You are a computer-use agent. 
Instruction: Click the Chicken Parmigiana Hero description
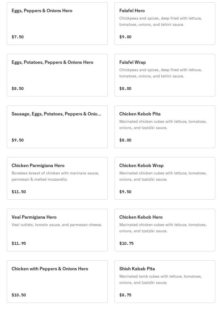click(55, 176)
